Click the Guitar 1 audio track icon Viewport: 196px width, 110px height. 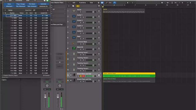pos(74,16)
